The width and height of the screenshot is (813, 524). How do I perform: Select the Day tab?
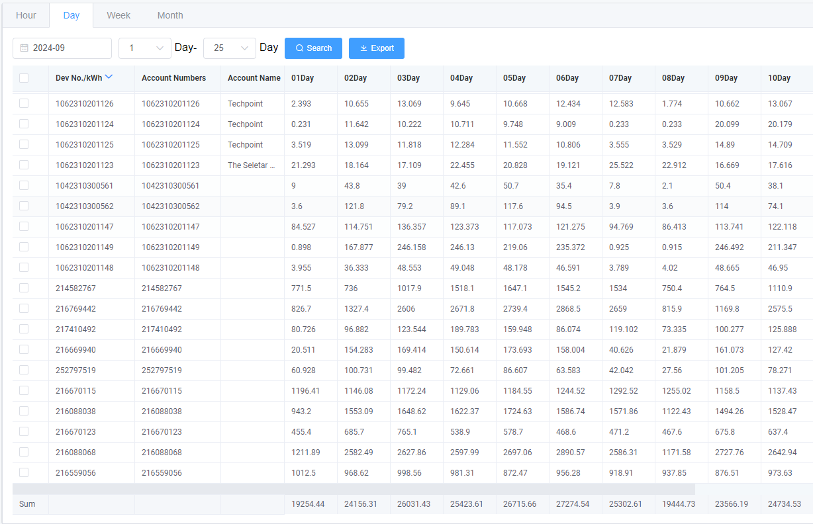click(72, 15)
